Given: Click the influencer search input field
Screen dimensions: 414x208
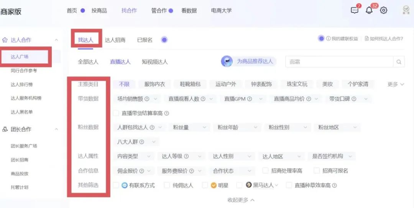Looking at the screenshot, I should pyautogui.click(x=340, y=62).
